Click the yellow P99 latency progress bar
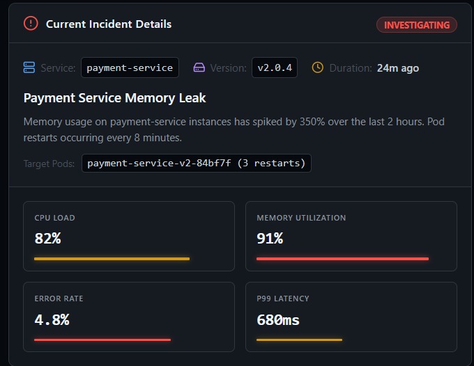This screenshot has width=474, height=366. pos(299,340)
